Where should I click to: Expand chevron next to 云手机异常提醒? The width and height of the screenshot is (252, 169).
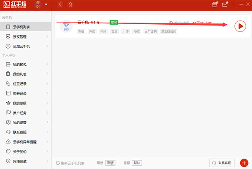point(47,142)
